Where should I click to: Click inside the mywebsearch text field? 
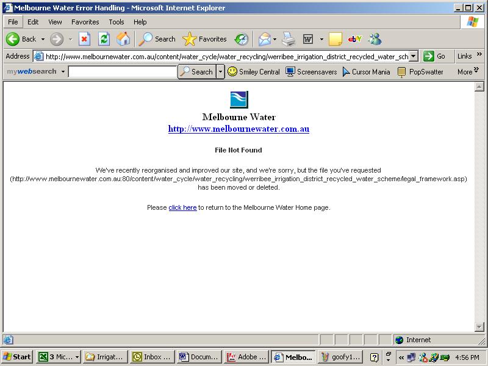(122, 72)
